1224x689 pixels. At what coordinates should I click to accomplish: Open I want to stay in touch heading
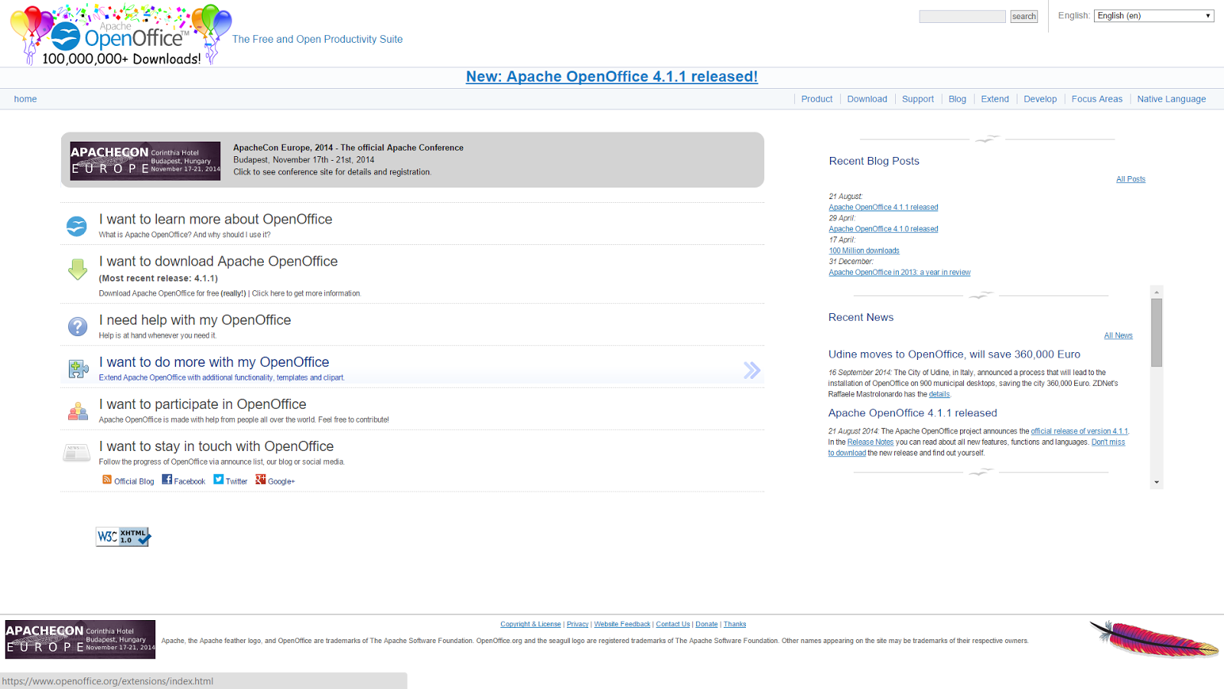[216, 446]
